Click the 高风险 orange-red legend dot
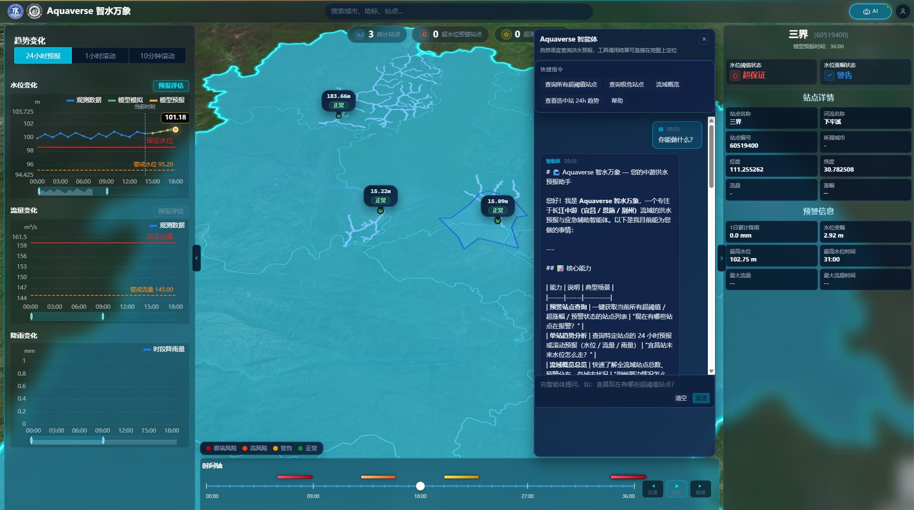Image resolution: width=914 pixels, height=510 pixels. [245, 448]
